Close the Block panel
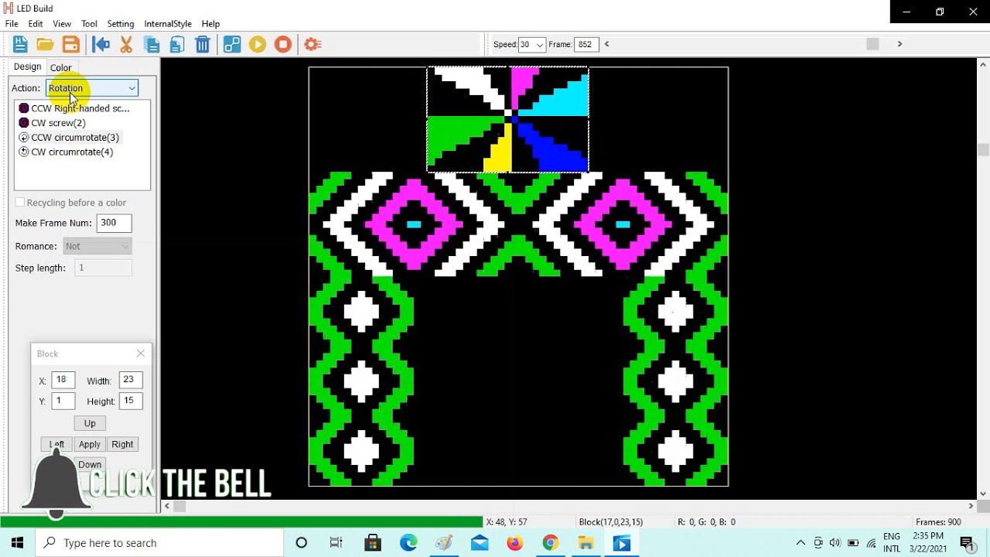Viewport: 990px width, 557px height. [141, 354]
